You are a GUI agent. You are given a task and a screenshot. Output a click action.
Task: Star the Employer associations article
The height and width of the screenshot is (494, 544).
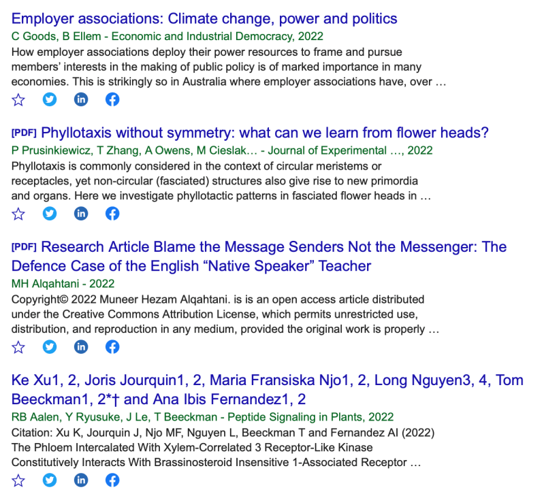pos(18,99)
